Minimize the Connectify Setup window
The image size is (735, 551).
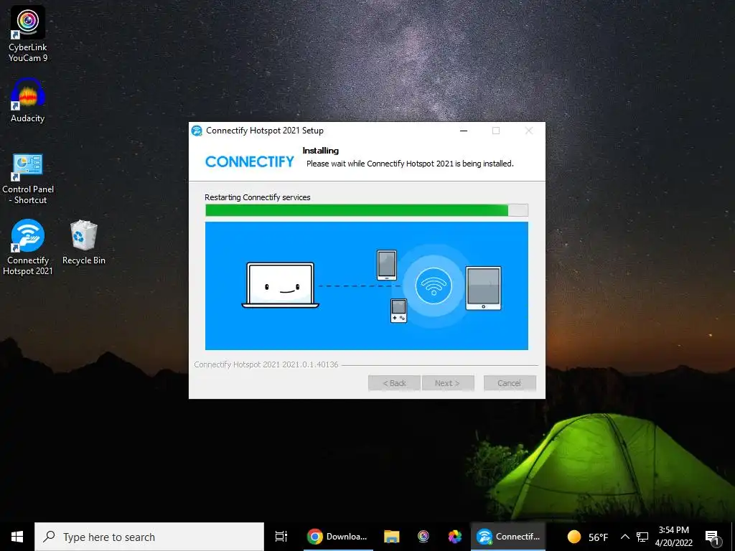pyautogui.click(x=464, y=131)
